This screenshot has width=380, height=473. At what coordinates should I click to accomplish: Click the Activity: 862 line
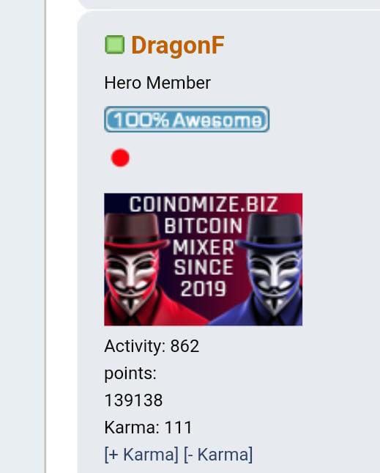point(152,346)
